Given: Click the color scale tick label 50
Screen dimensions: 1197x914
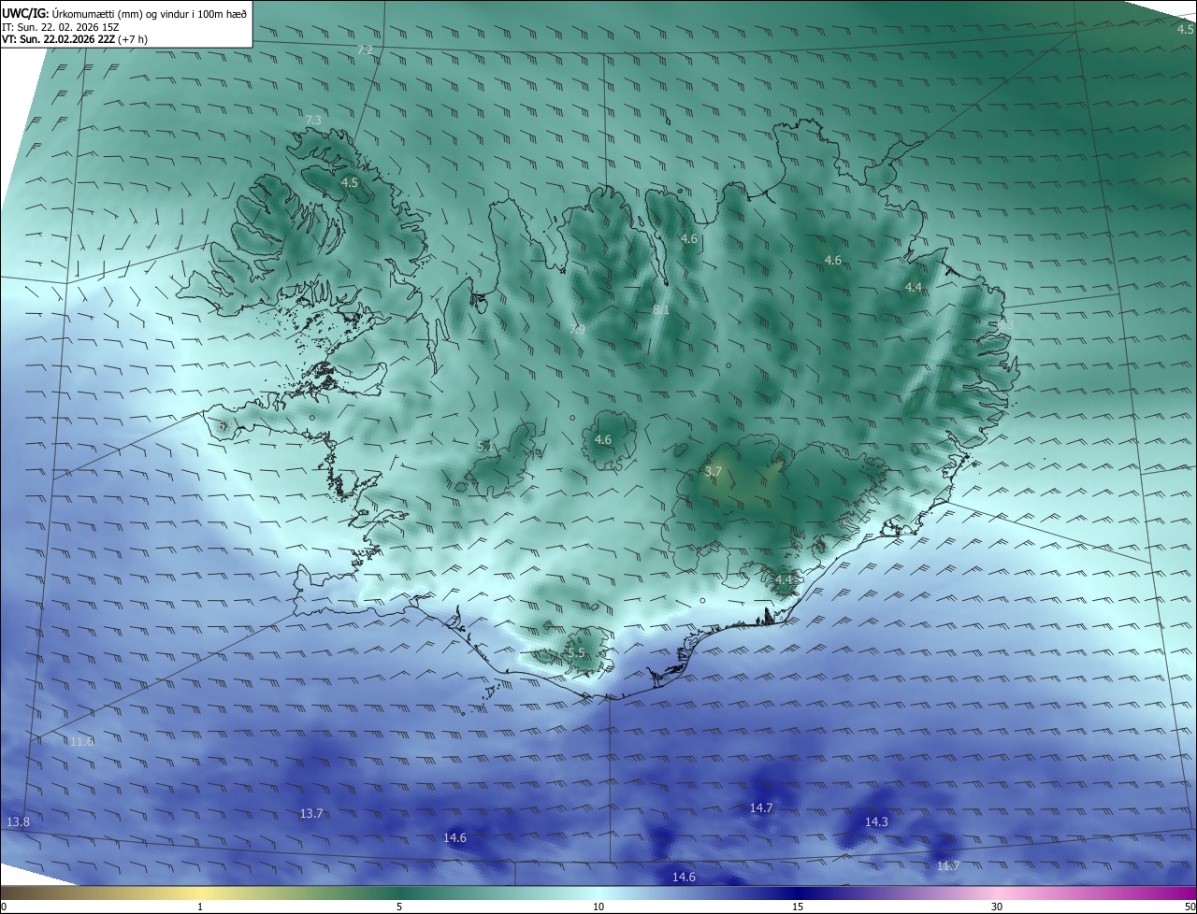Looking at the screenshot, I should tap(1190, 907).
